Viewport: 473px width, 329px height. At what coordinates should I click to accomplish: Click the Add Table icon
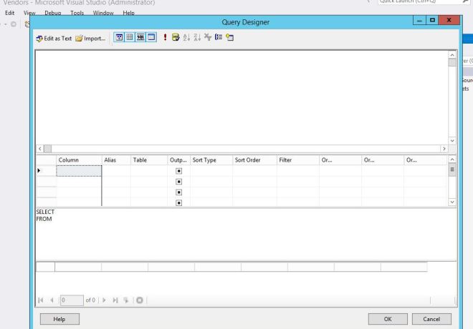pyautogui.click(x=224, y=39)
